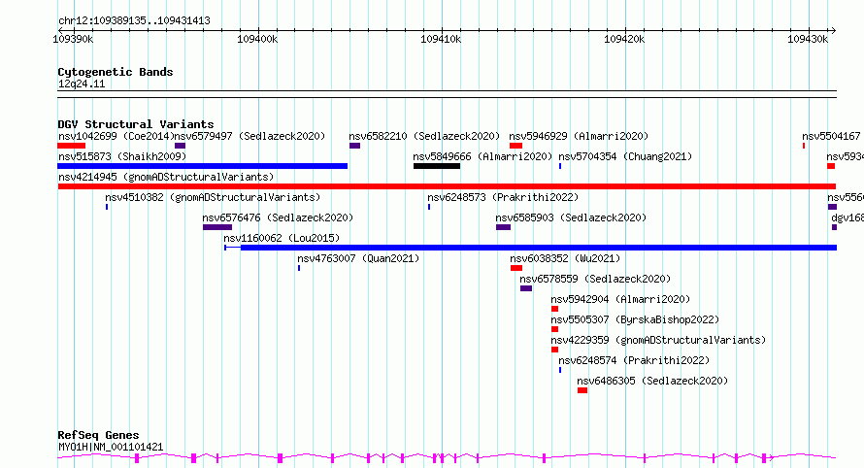Click the 109390k ruler position
The height and width of the screenshot is (468, 864).
(x=73, y=39)
